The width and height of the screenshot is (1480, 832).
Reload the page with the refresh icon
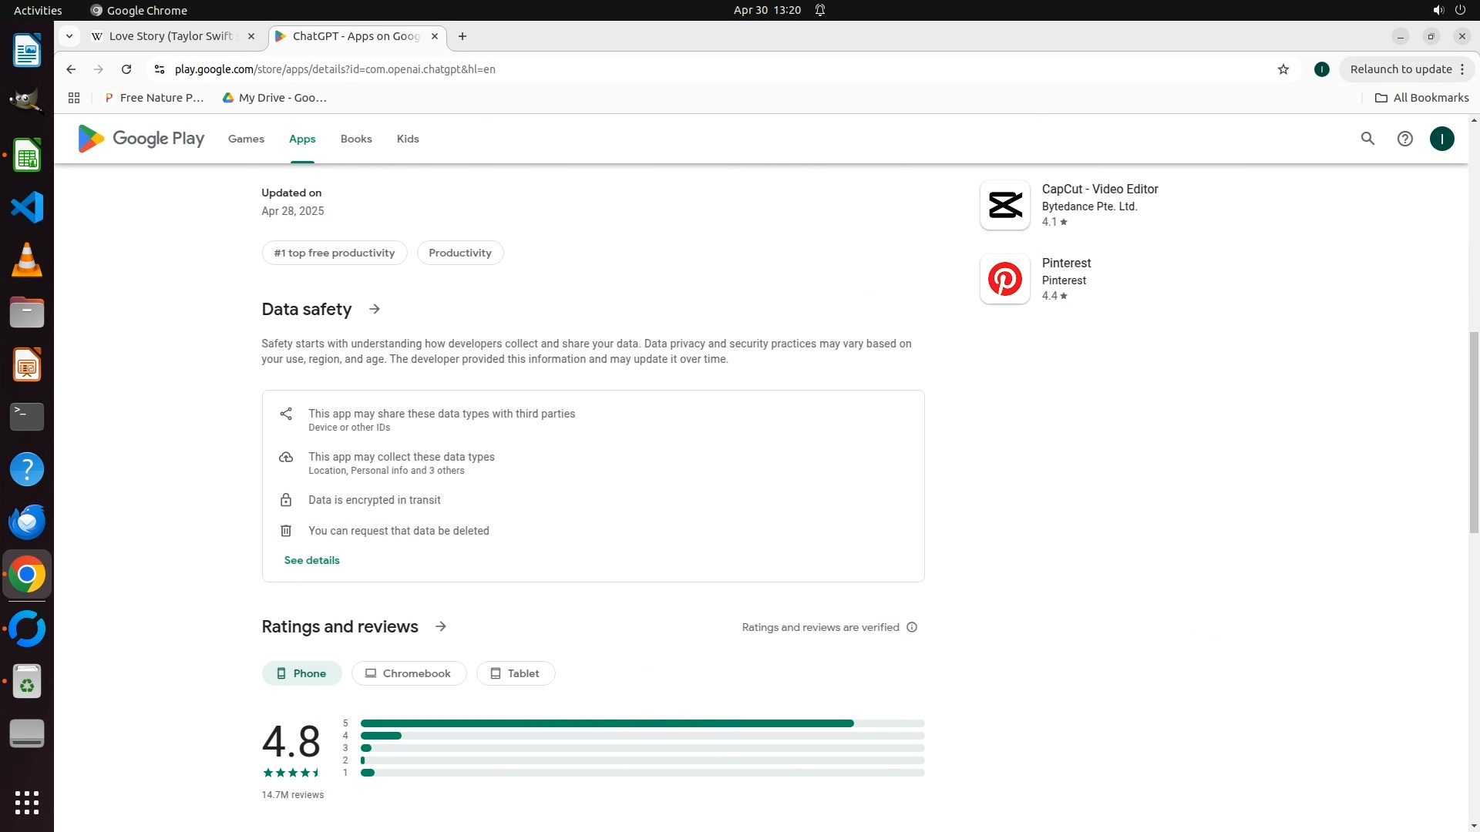coord(126,69)
